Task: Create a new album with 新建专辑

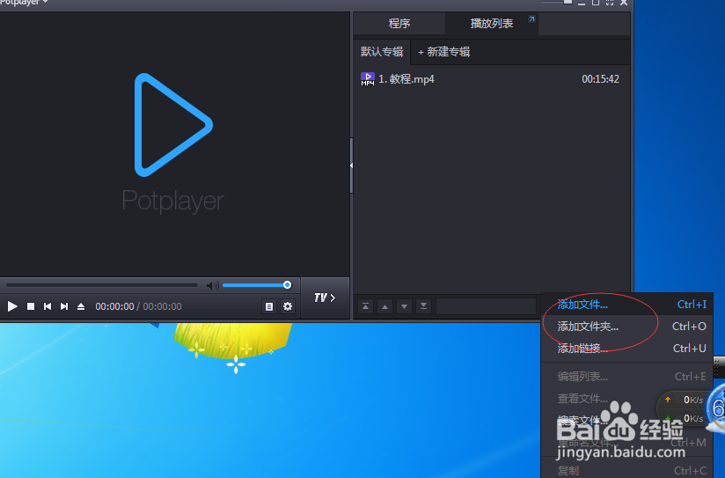Action: 443,52
